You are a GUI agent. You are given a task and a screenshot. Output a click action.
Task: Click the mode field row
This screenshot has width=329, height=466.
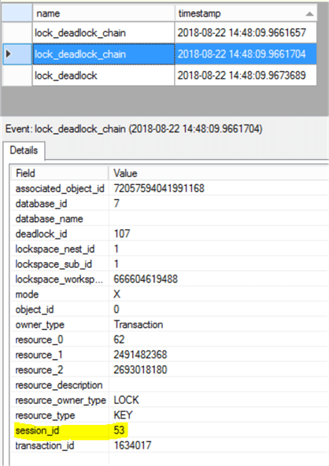pyautogui.click(x=169, y=294)
